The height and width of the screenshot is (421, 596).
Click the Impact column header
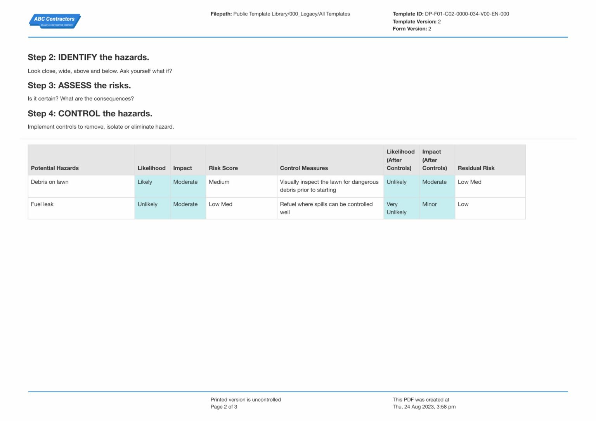[182, 168]
